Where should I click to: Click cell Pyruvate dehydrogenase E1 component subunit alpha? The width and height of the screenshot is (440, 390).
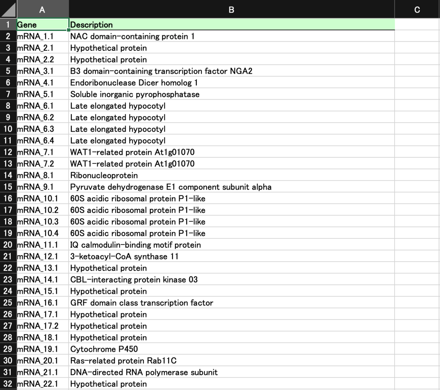(x=232, y=187)
